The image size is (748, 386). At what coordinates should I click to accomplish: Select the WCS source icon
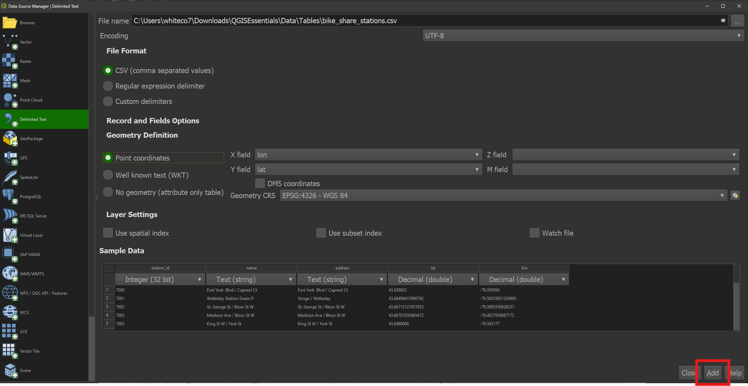(10, 313)
